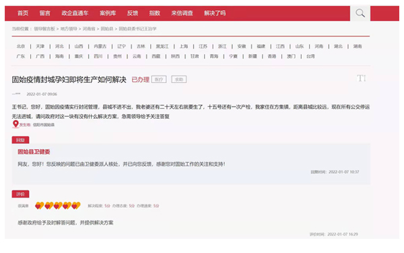404x253 pixels.
Task: Open the 留言 navigation item
Action: [45, 13]
